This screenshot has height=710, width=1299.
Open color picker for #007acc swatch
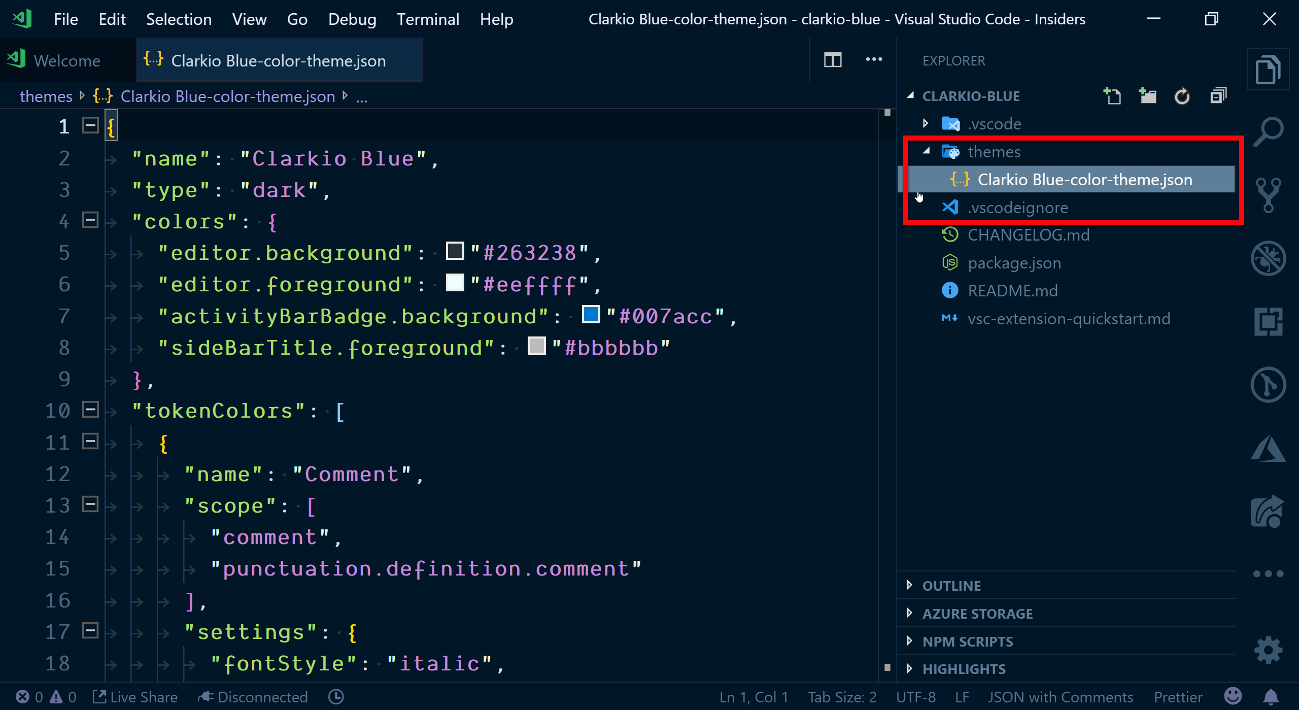coord(591,314)
